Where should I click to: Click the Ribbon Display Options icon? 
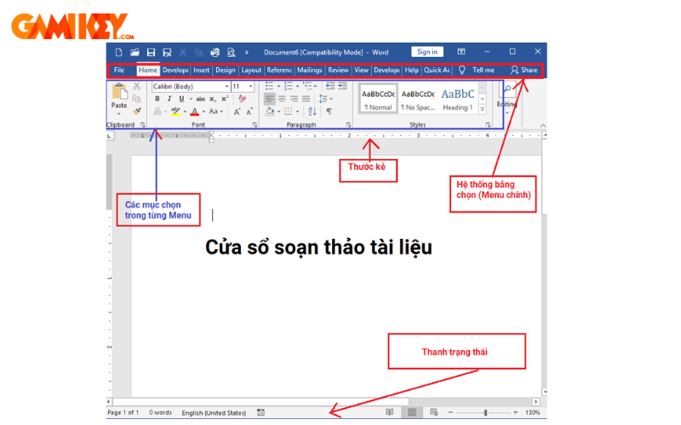pos(461,52)
